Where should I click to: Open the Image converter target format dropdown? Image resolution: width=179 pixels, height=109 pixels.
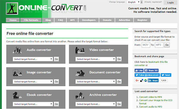pos(33,82)
